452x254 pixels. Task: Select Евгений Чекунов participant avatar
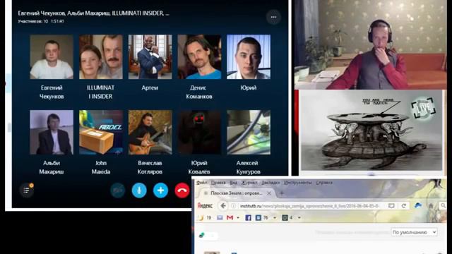coord(52,57)
